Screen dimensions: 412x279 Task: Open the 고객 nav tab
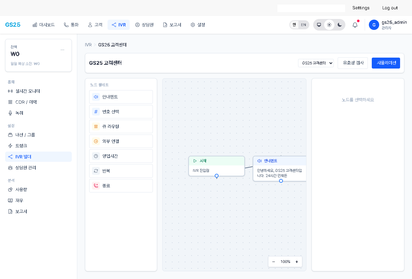click(95, 25)
